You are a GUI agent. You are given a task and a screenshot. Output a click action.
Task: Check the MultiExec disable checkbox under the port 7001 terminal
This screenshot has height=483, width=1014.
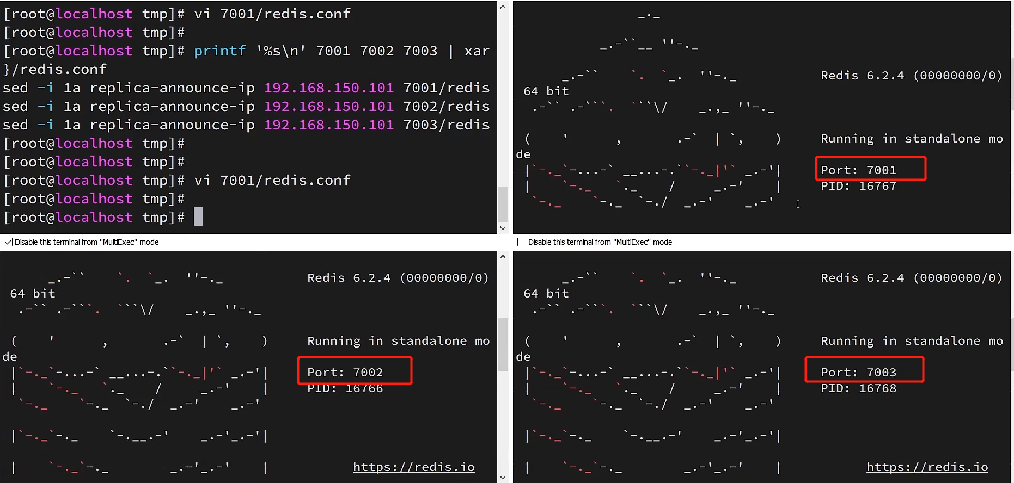pos(522,242)
